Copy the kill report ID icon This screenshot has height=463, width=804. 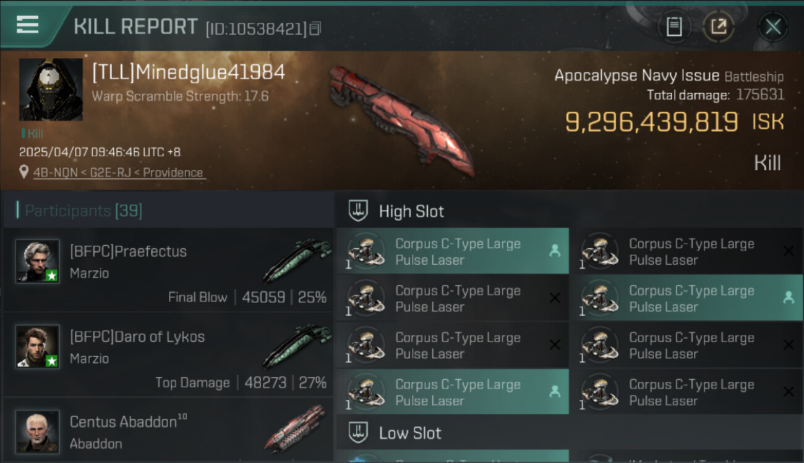(x=315, y=28)
